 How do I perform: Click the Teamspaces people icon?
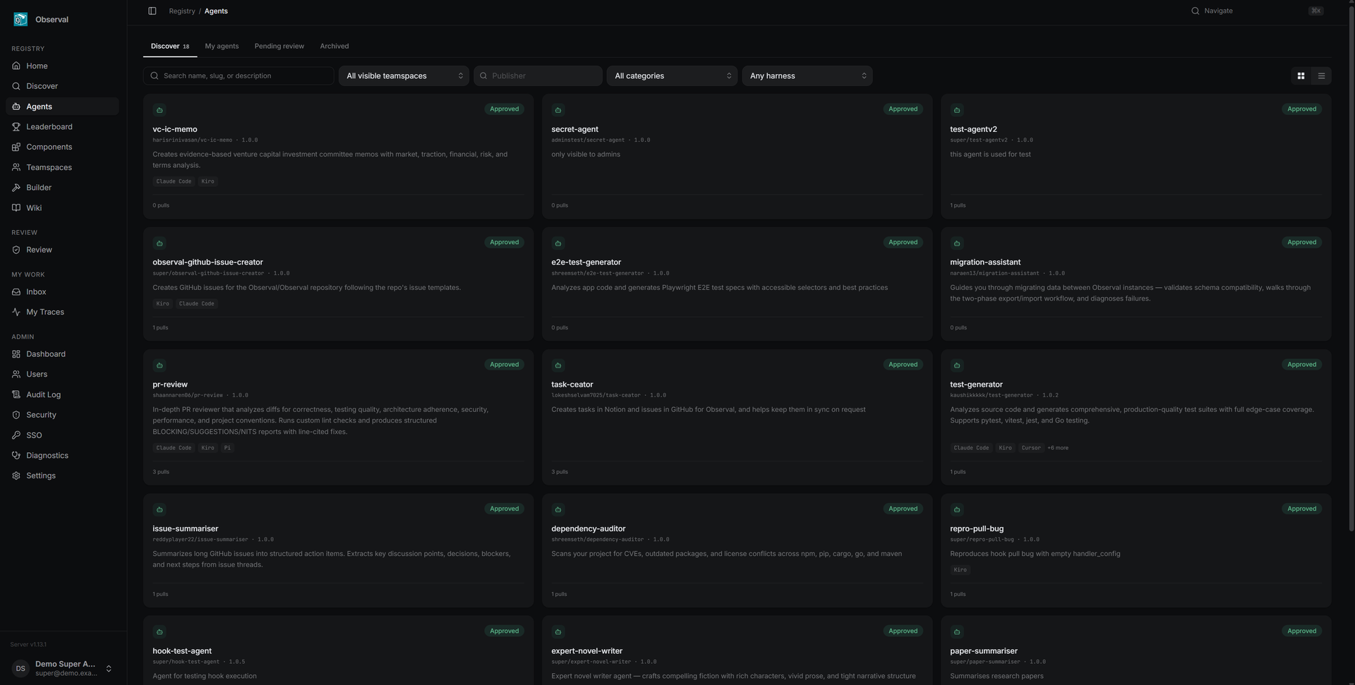[16, 167]
